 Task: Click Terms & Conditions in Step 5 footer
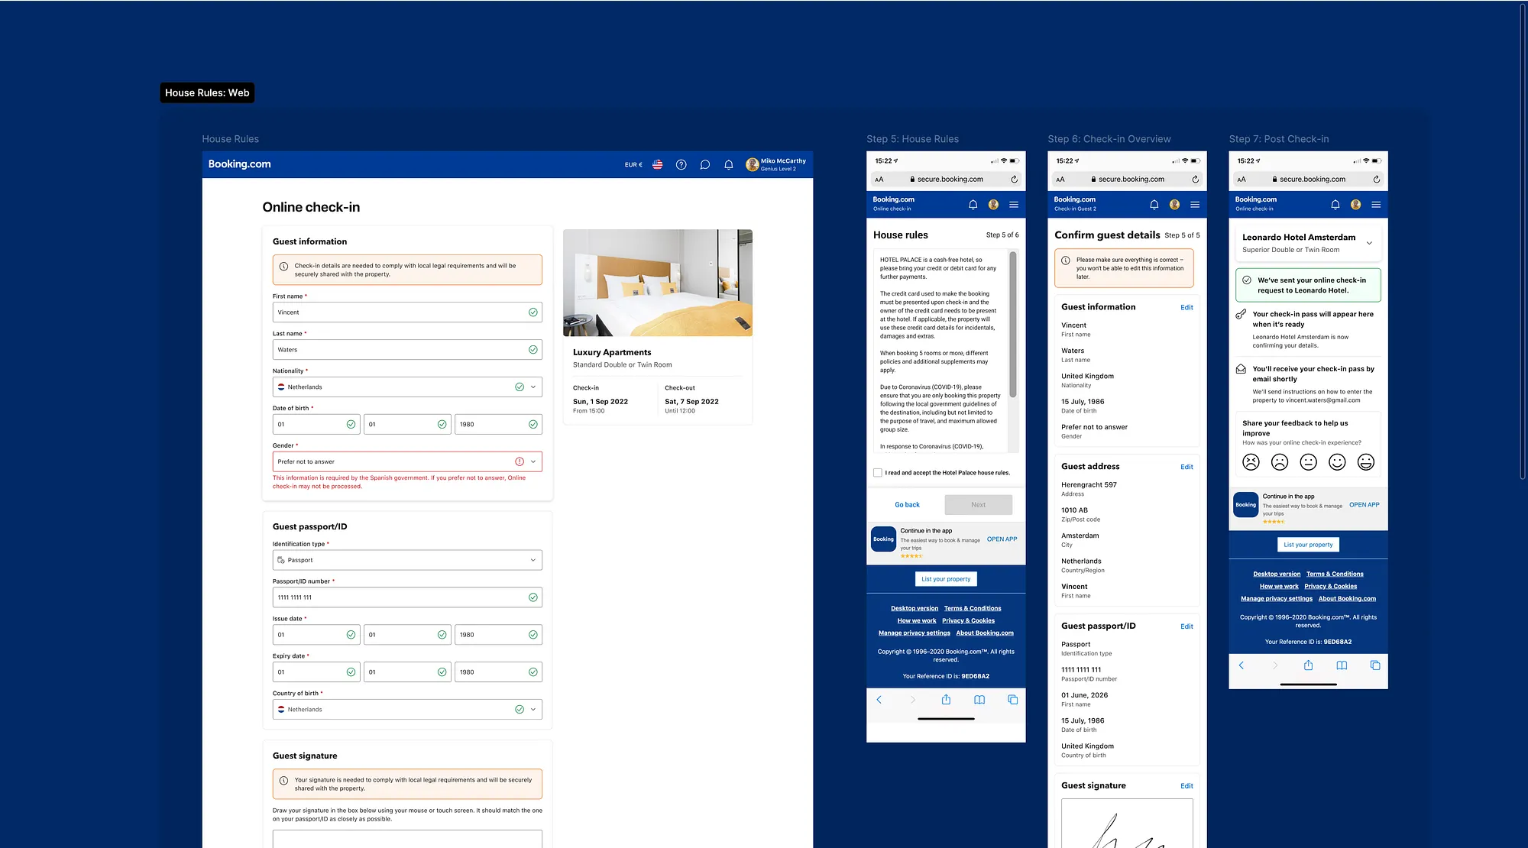(x=973, y=608)
